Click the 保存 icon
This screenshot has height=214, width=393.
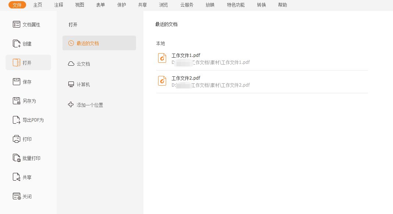click(x=16, y=81)
